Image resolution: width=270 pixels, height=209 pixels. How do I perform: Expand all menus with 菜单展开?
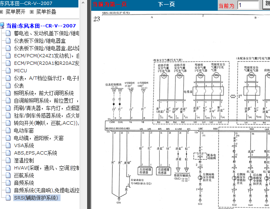coord(15,12)
